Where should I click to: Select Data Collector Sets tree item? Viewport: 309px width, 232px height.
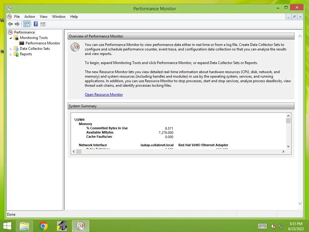35,49
